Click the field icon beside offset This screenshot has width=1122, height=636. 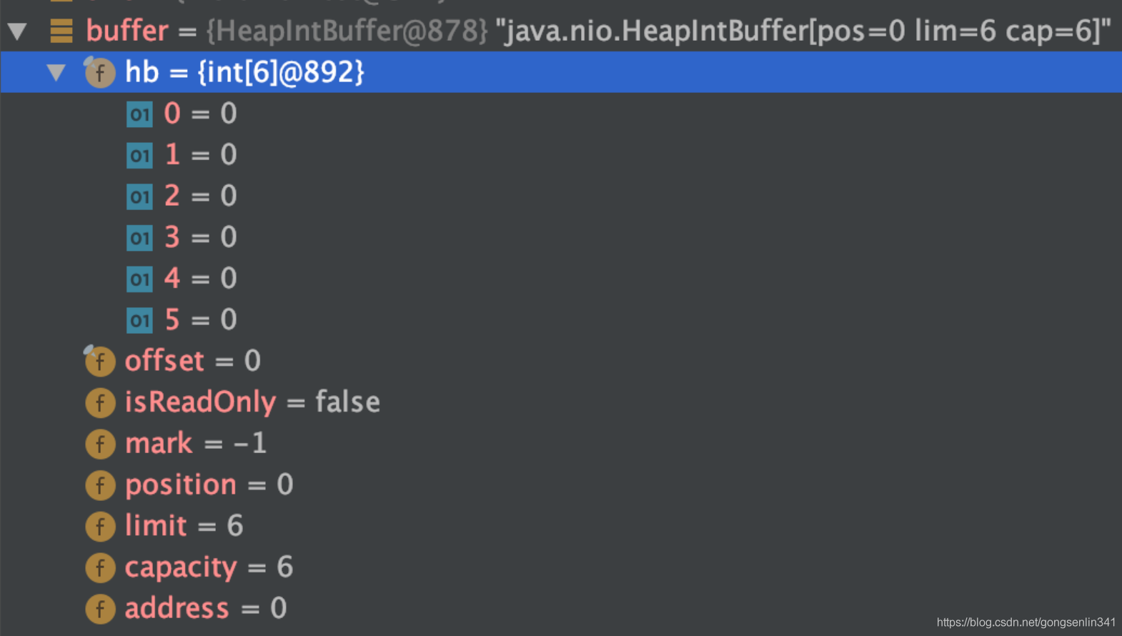coord(99,361)
